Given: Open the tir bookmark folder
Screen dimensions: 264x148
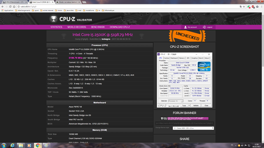Looking at the screenshot, I should (98, 10).
